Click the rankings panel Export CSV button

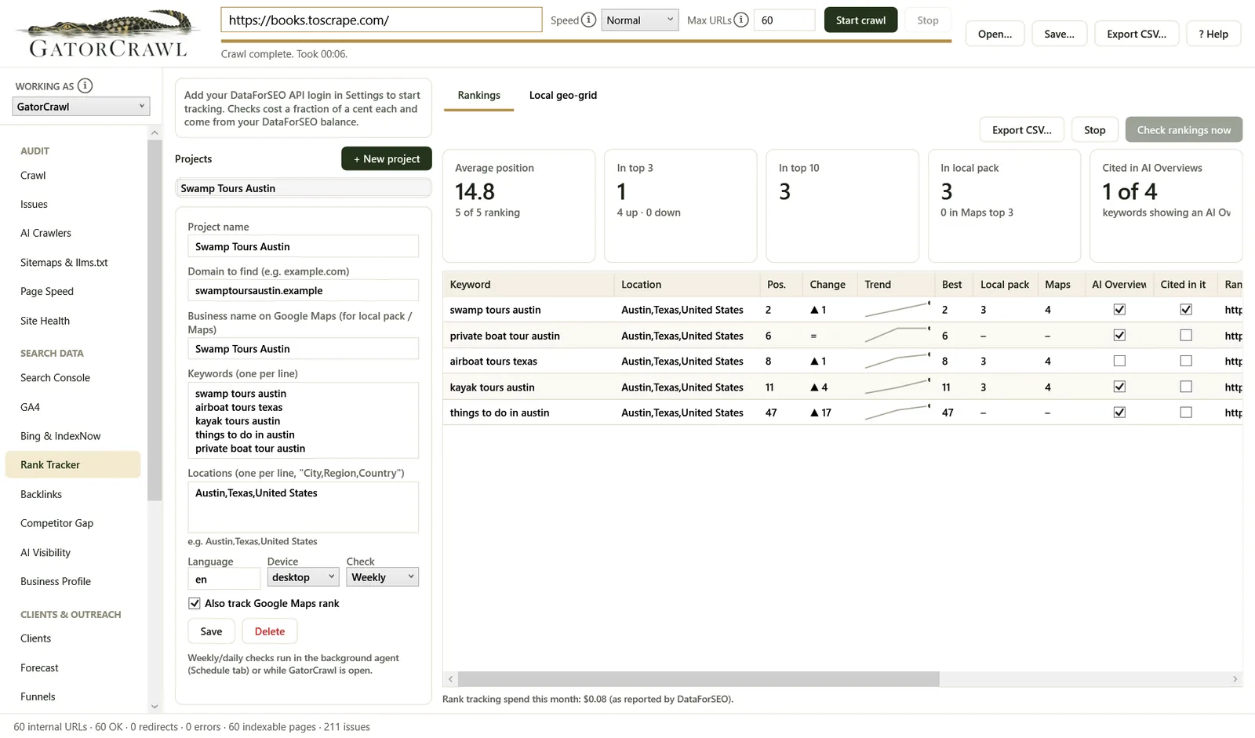coord(1021,130)
